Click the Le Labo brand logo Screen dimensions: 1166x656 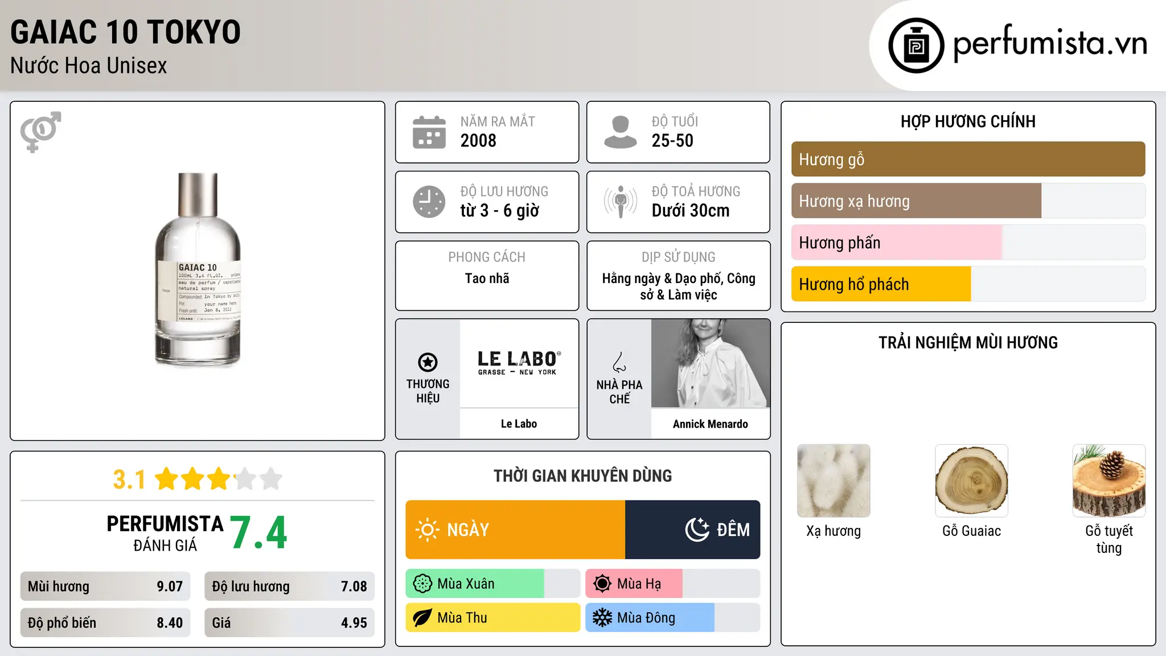[x=519, y=363]
